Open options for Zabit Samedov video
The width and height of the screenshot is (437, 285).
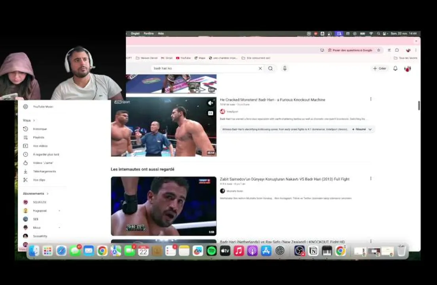coord(370,178)
